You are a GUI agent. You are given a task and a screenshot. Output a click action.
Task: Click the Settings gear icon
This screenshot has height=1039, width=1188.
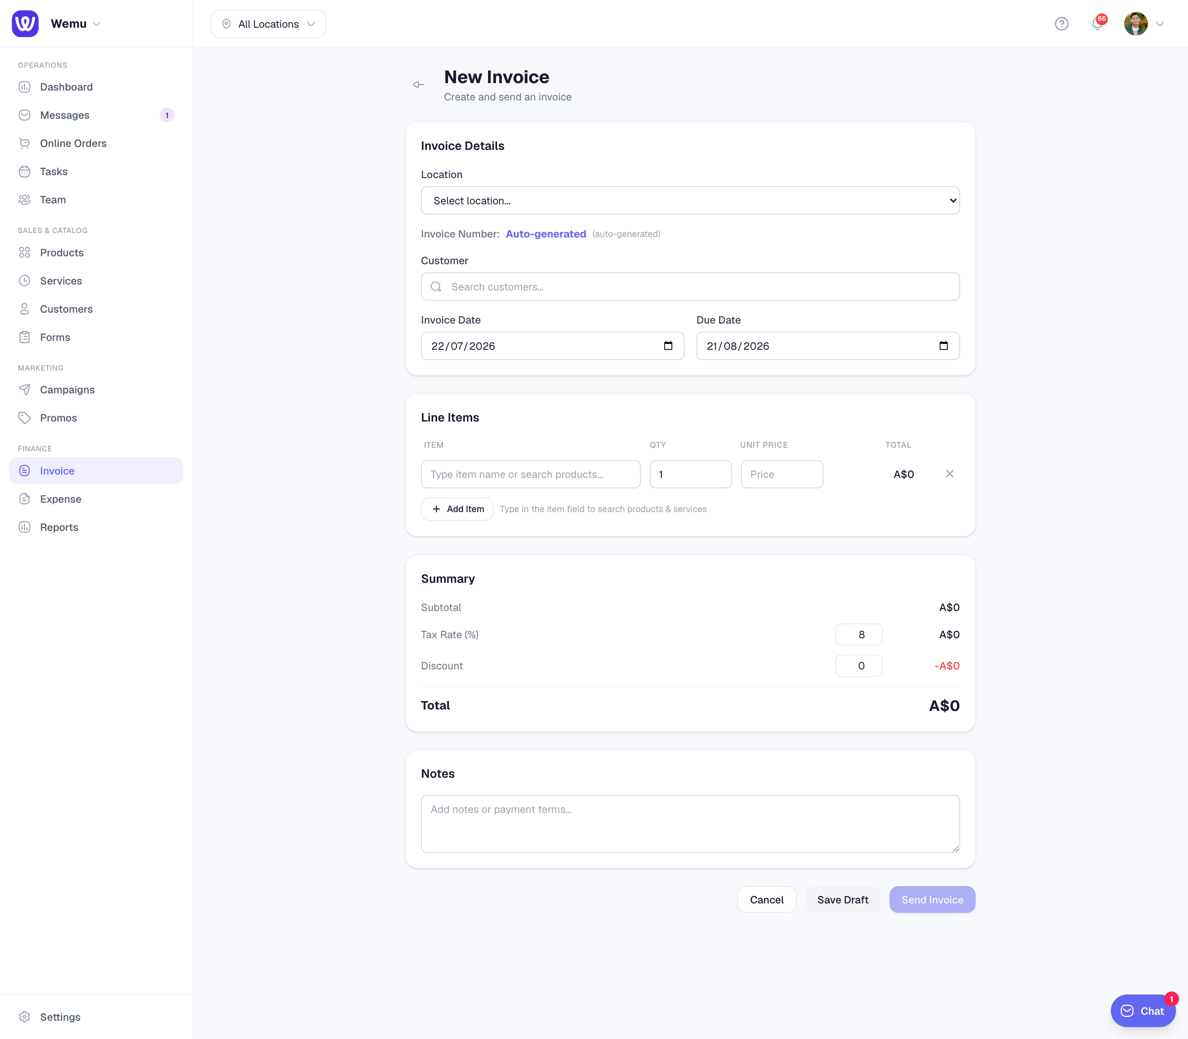click(x=24, y=1016)
